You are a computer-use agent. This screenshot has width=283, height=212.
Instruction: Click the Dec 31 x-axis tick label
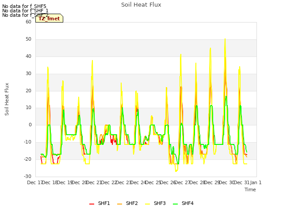(x=241, y=182)
